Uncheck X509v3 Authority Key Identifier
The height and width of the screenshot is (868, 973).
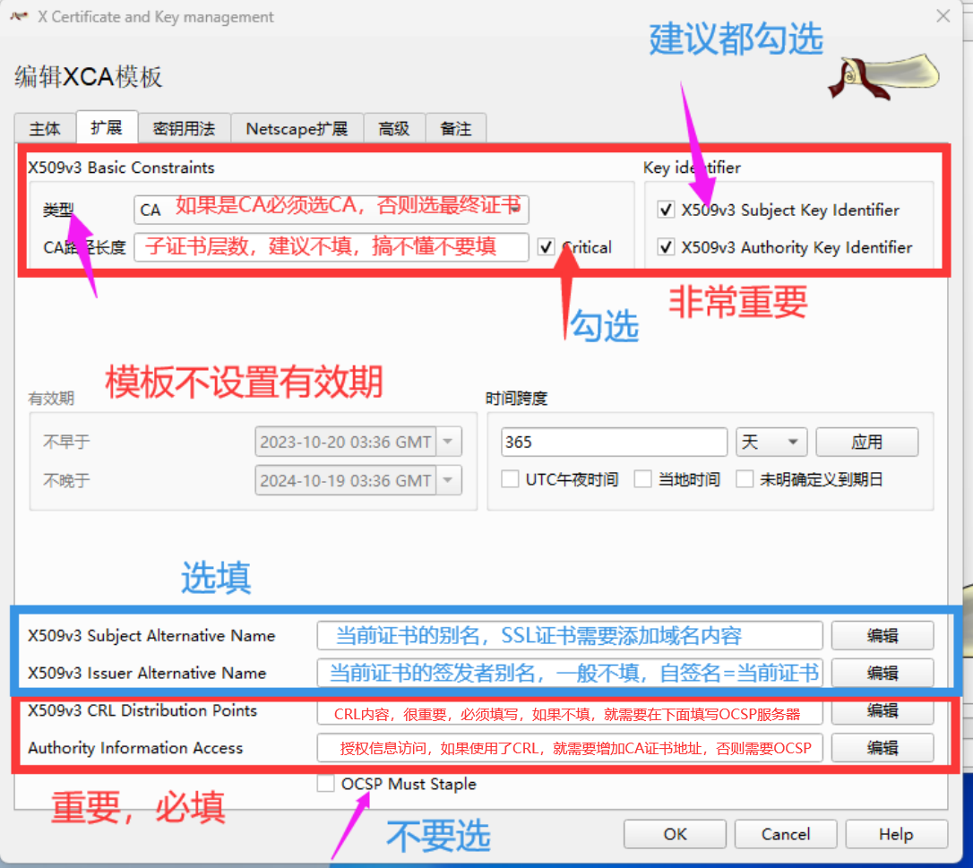[x=666, y=247]
